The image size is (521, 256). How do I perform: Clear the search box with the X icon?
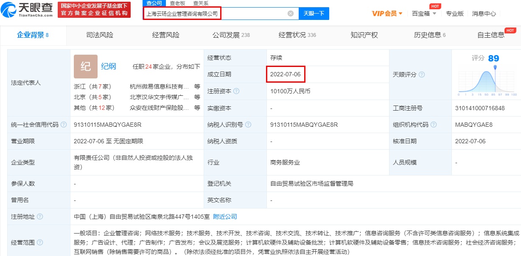click(291, 14)
